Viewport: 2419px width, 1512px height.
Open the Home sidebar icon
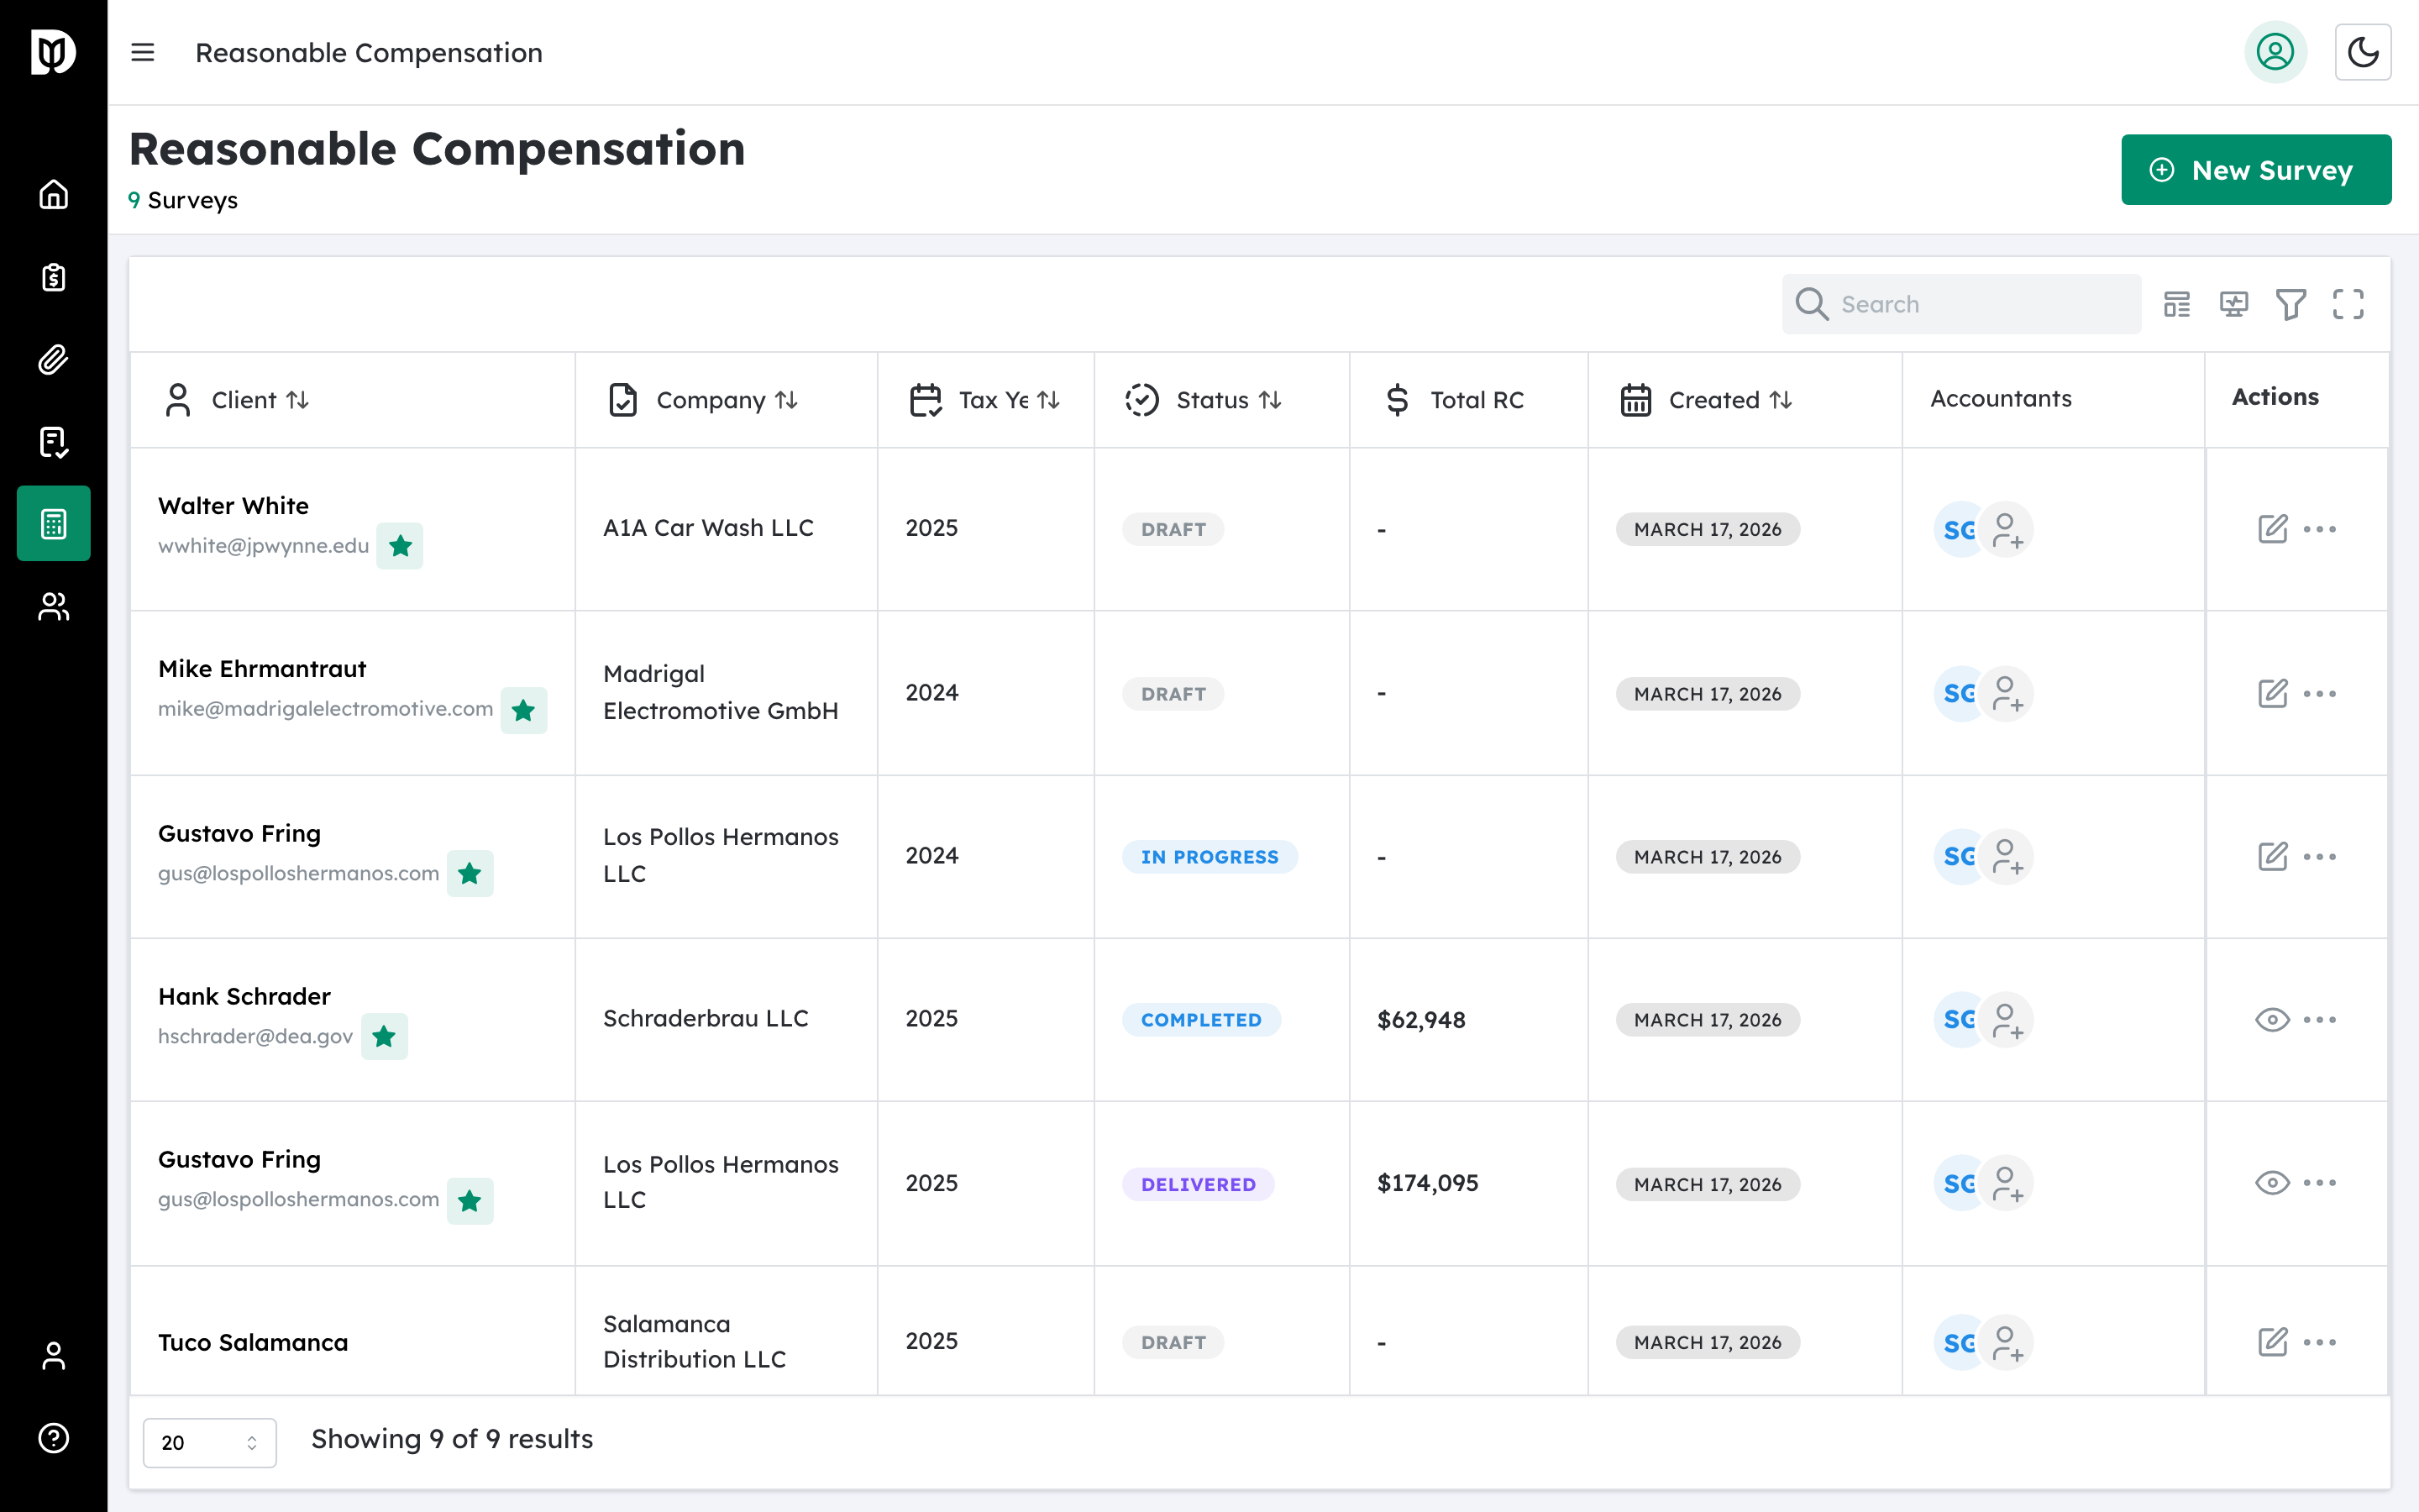[52, 195]
